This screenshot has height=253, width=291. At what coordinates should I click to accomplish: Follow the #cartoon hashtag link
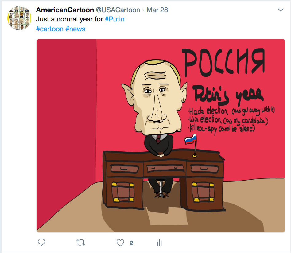point(50,29)
